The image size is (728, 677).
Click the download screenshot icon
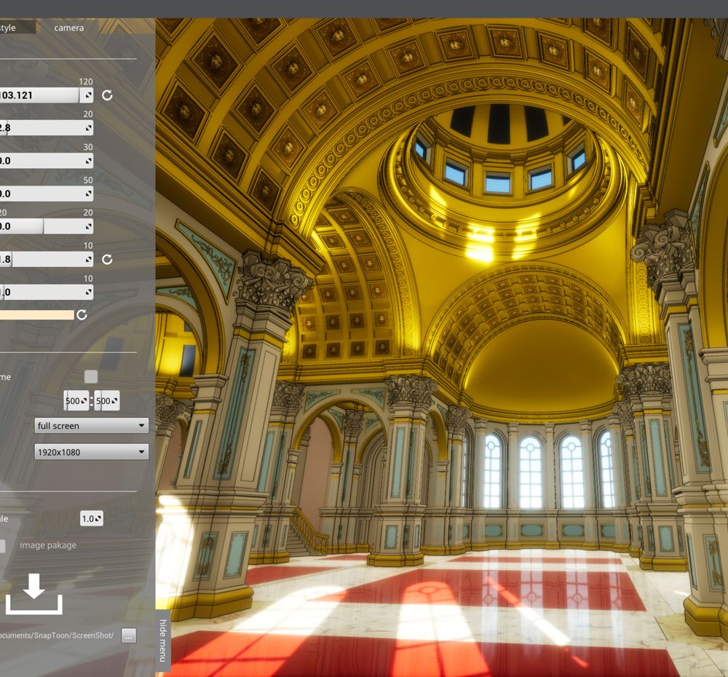[x=33, y=594]
